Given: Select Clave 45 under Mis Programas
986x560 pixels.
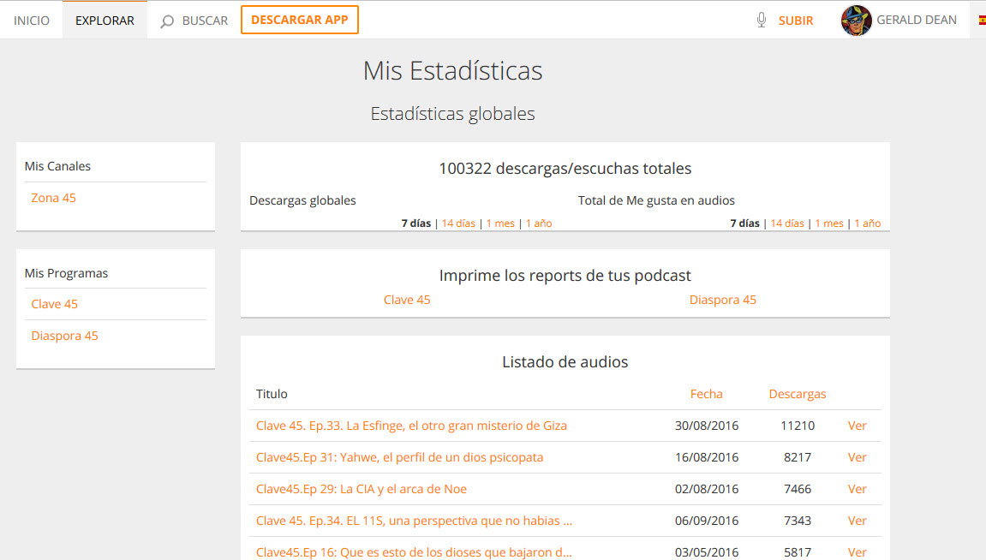Looking at the screenshot, I should click(54, 304).
